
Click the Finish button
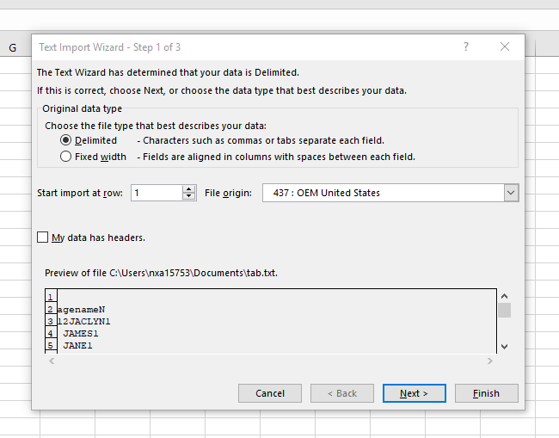(x=486, y=393)
